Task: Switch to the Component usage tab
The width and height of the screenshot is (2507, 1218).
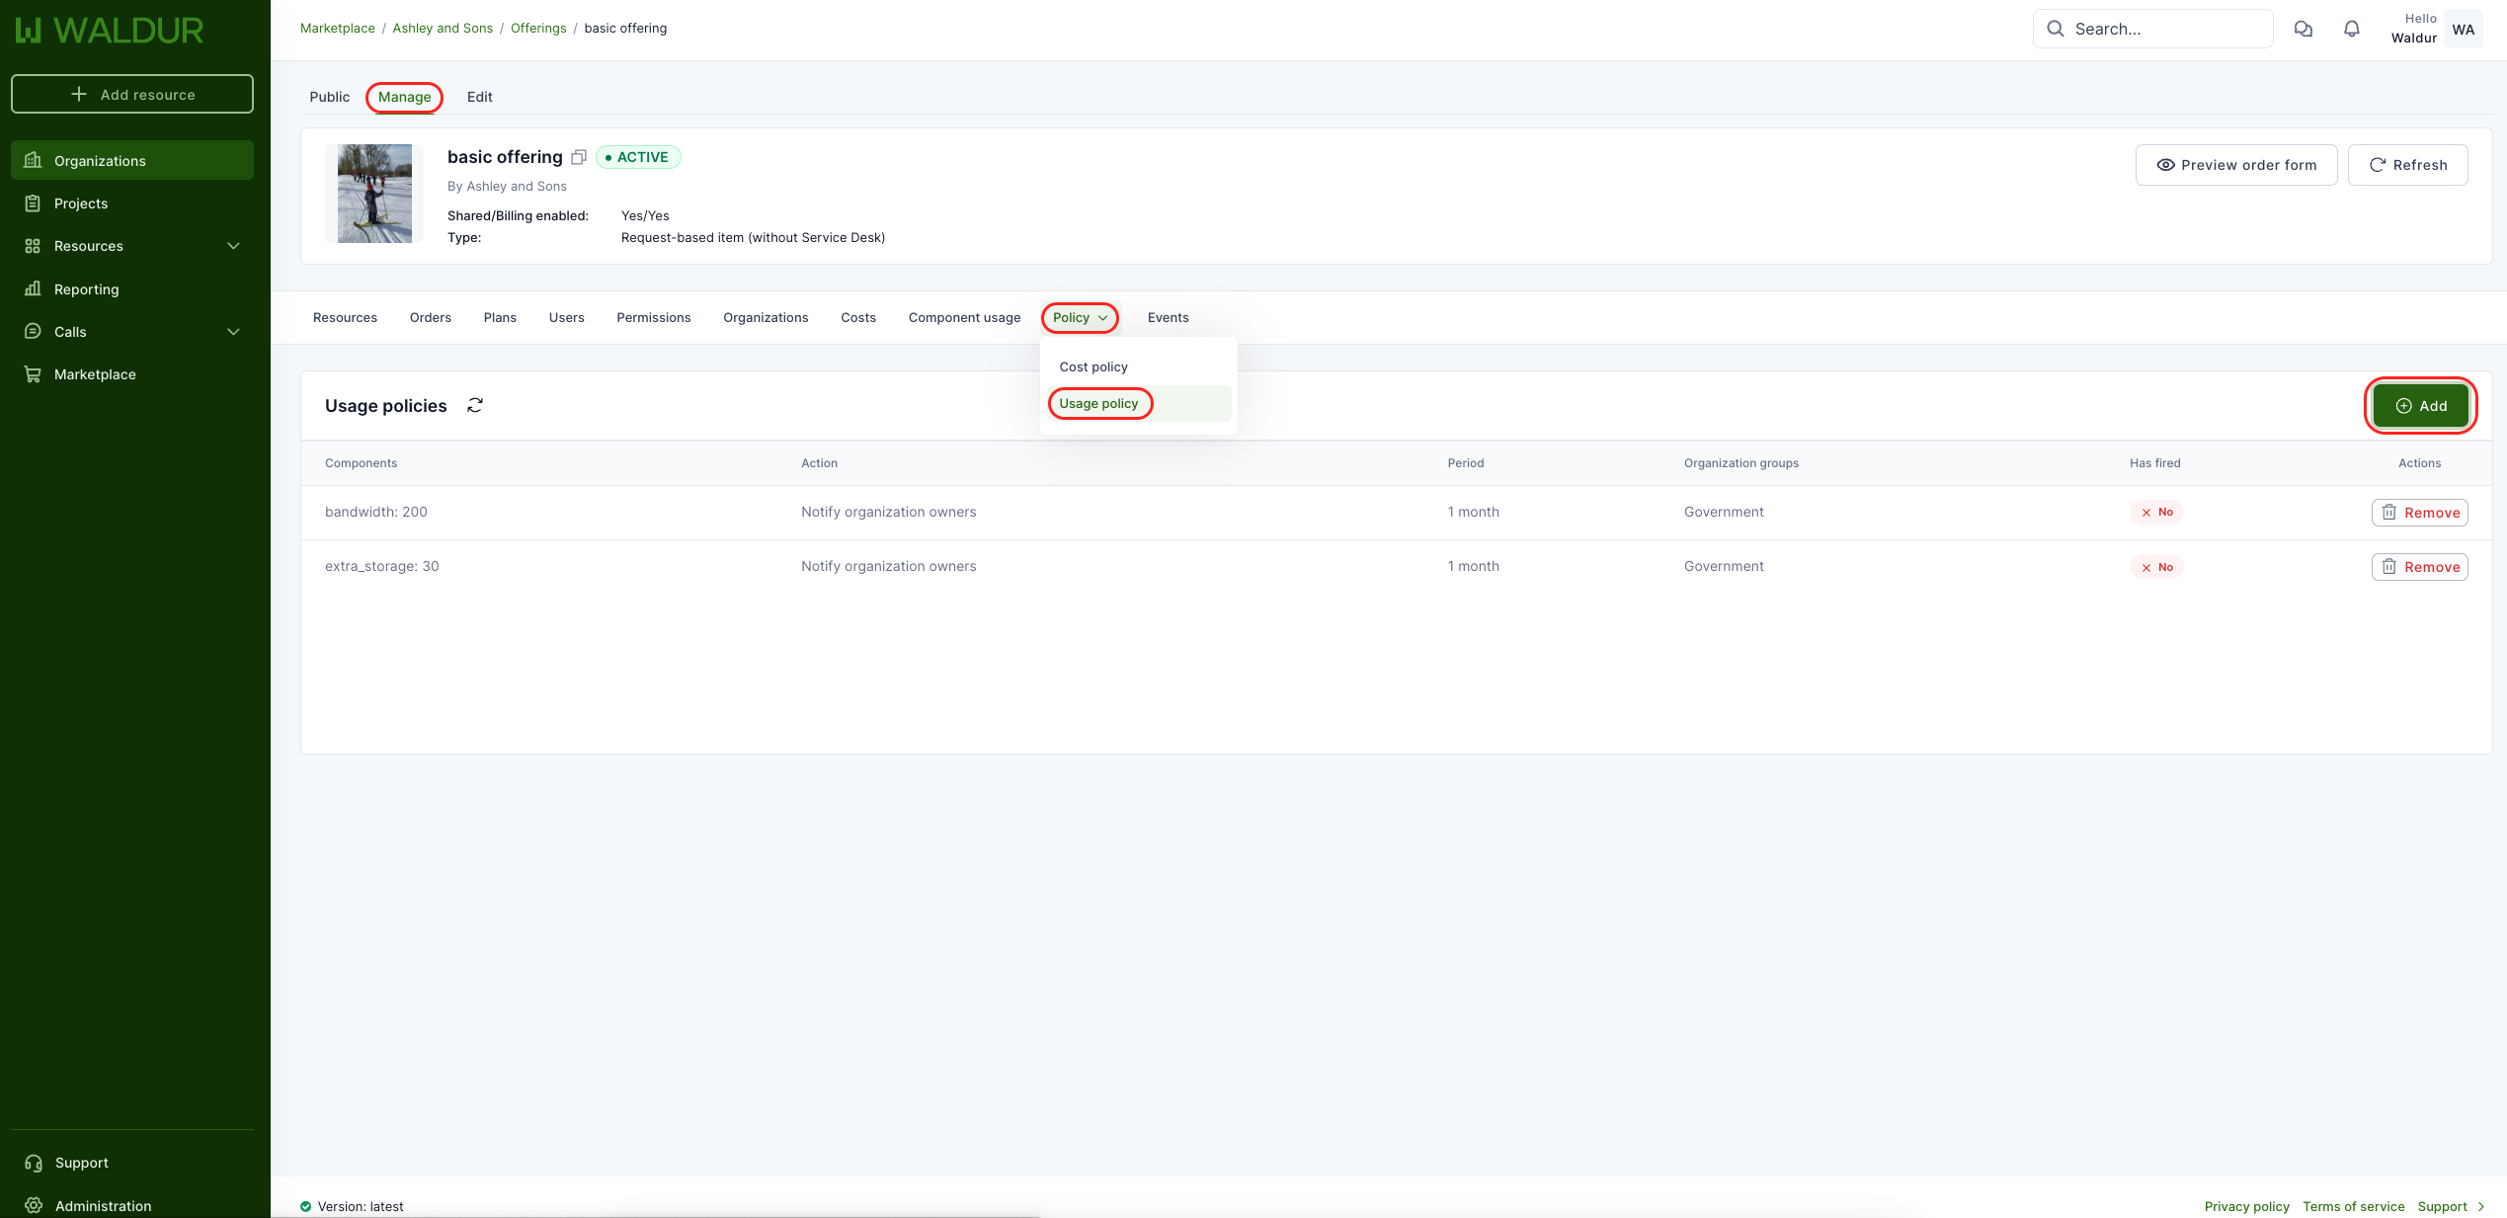Action: (963, 318)
